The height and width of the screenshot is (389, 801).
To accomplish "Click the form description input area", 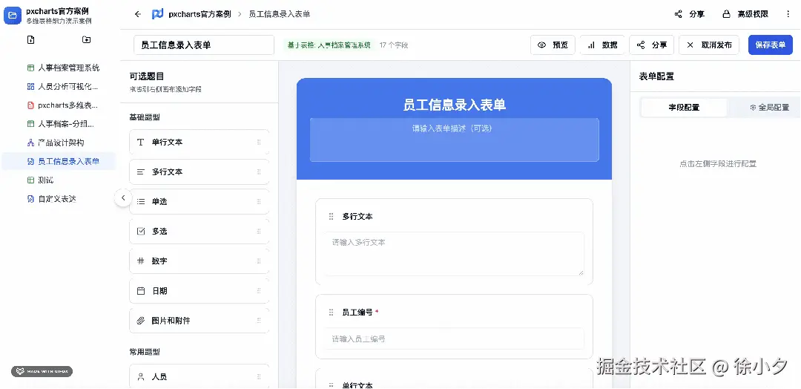I will tap(454, 140).
